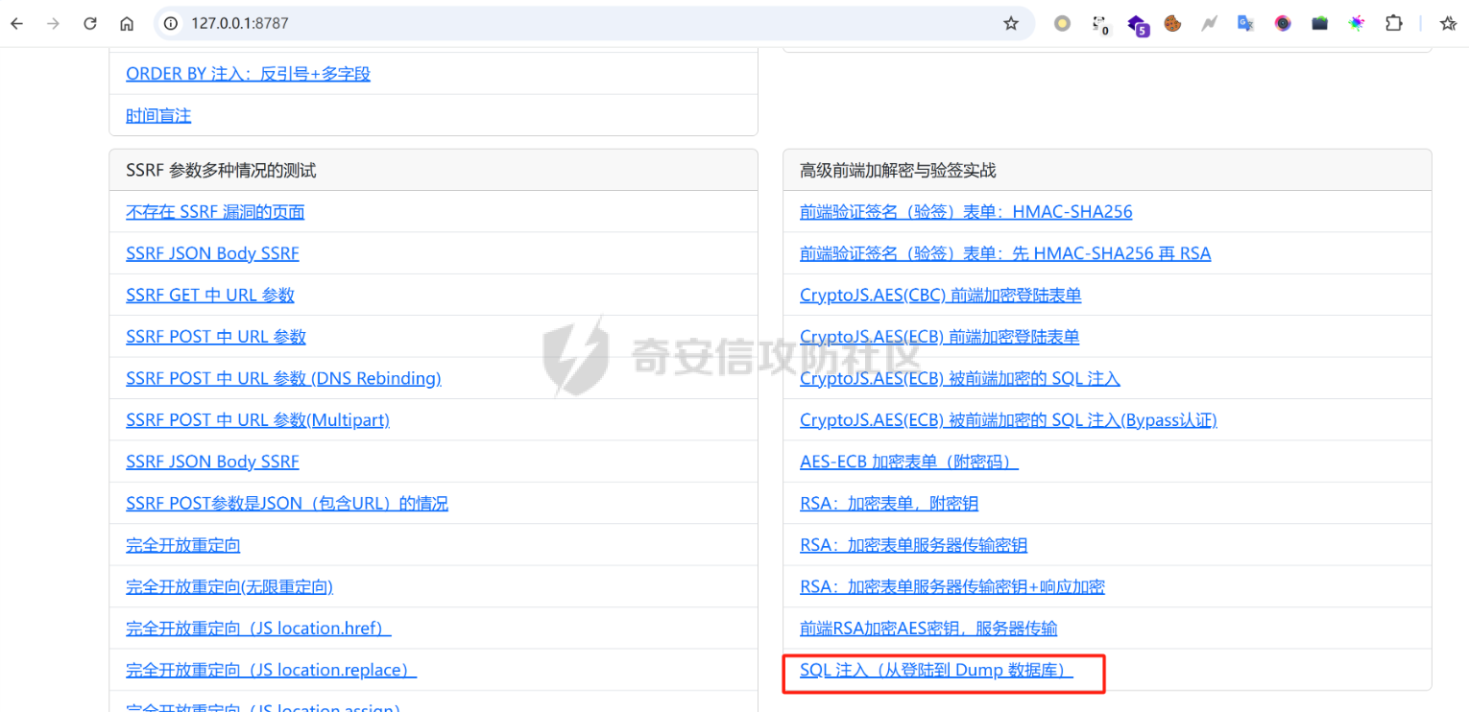Click the 高级前端加解密与验签实战 section header

click(x=1107, y=170)
